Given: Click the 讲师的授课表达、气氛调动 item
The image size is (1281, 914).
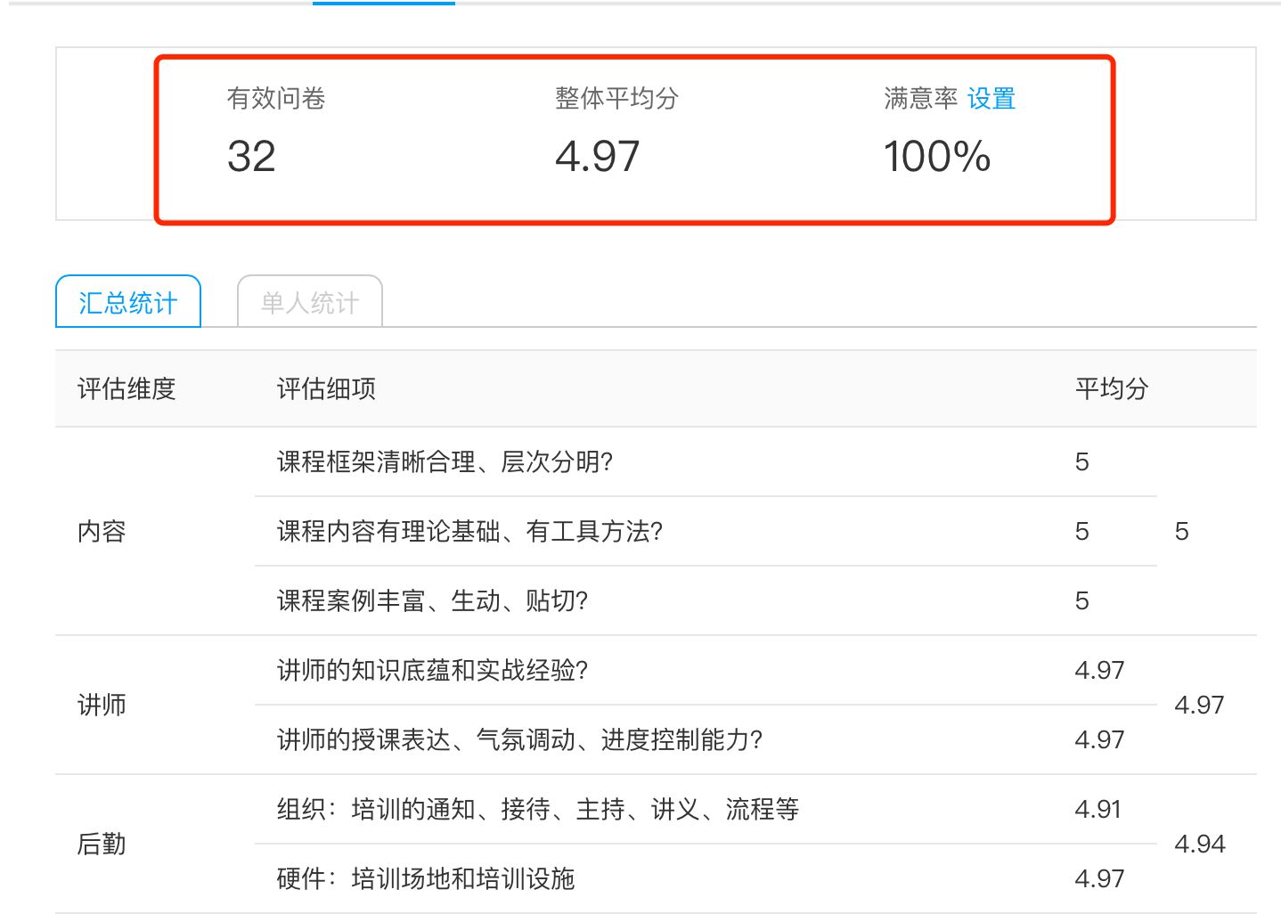Looking at the screenshot, I should click(x=519, y=740).
